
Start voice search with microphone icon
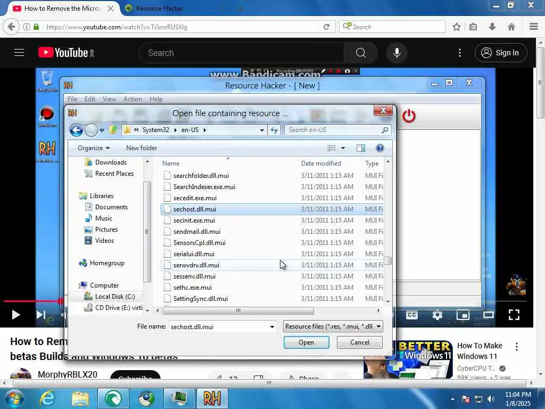[397, 53]
